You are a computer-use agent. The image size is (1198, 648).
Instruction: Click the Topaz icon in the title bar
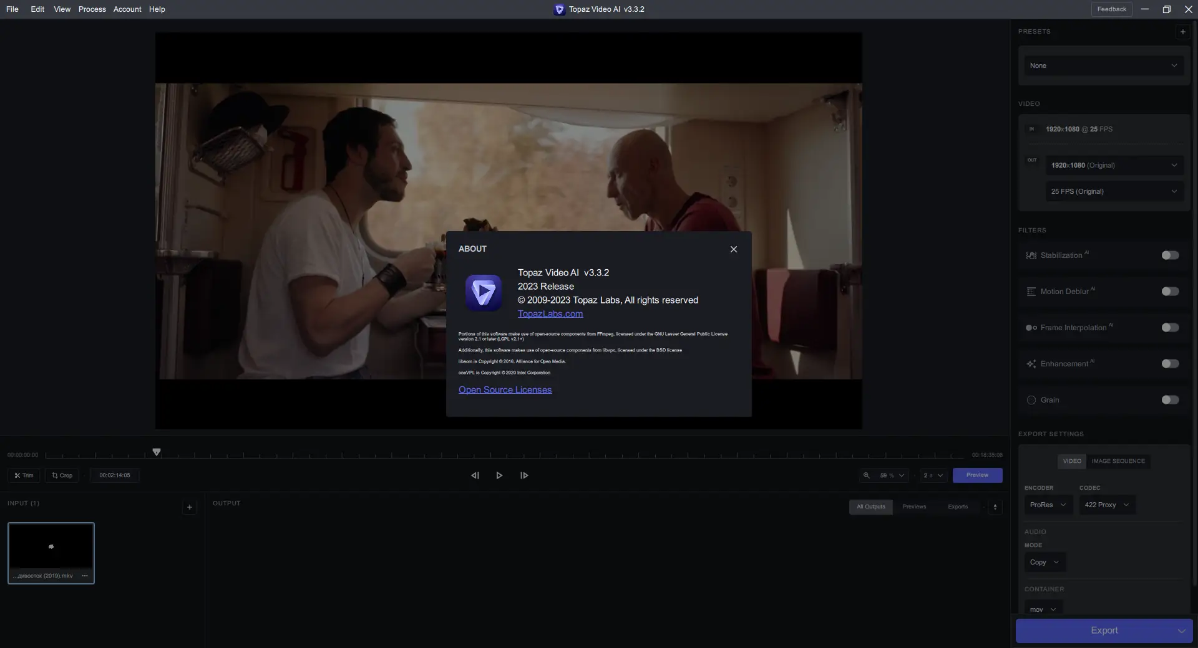coord(559,9)
